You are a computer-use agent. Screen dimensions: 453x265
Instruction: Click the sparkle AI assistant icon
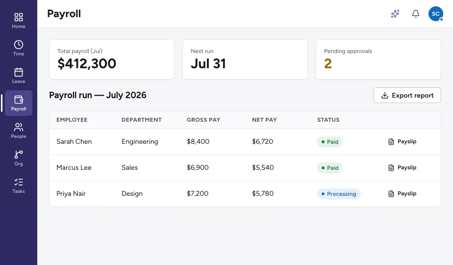click(395, 14)
